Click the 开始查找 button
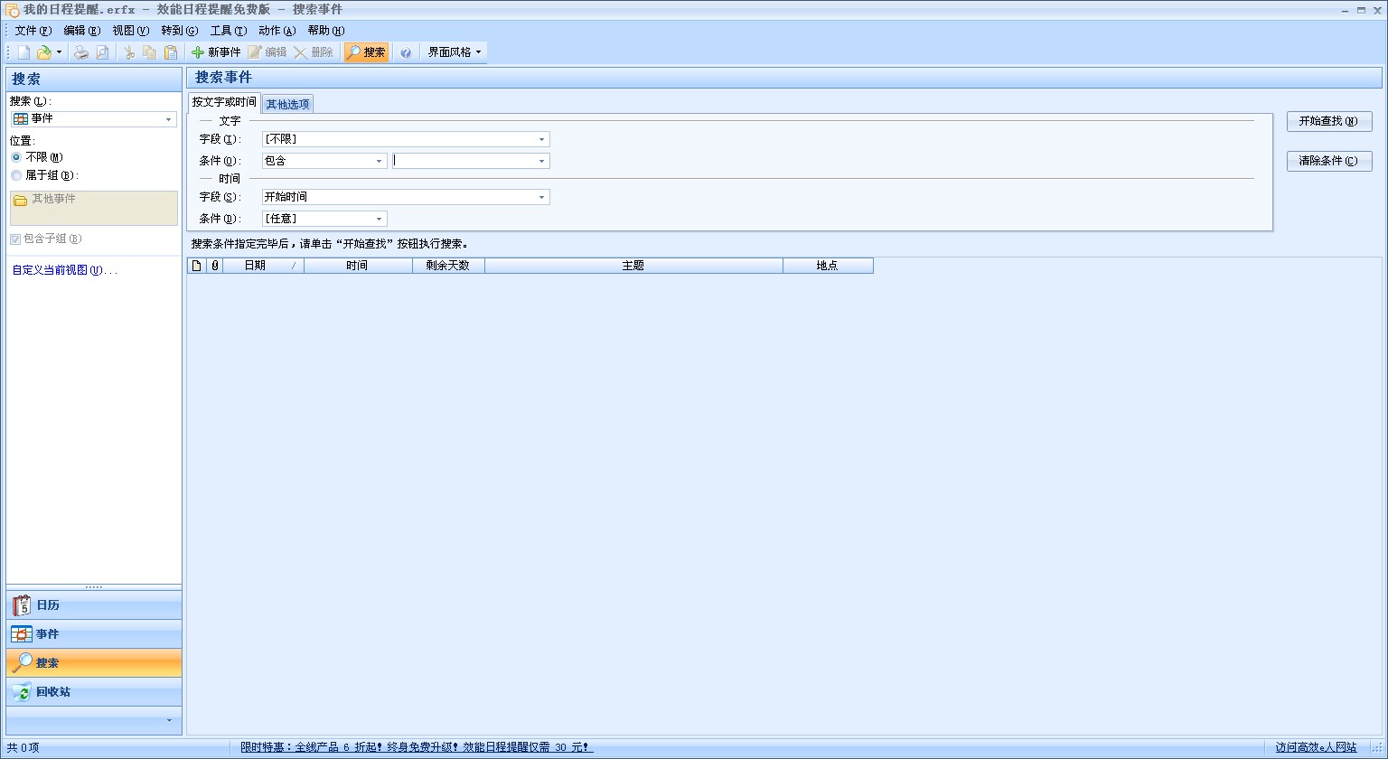Viewport: 1388px width, 759px height. click(1329, 121)
